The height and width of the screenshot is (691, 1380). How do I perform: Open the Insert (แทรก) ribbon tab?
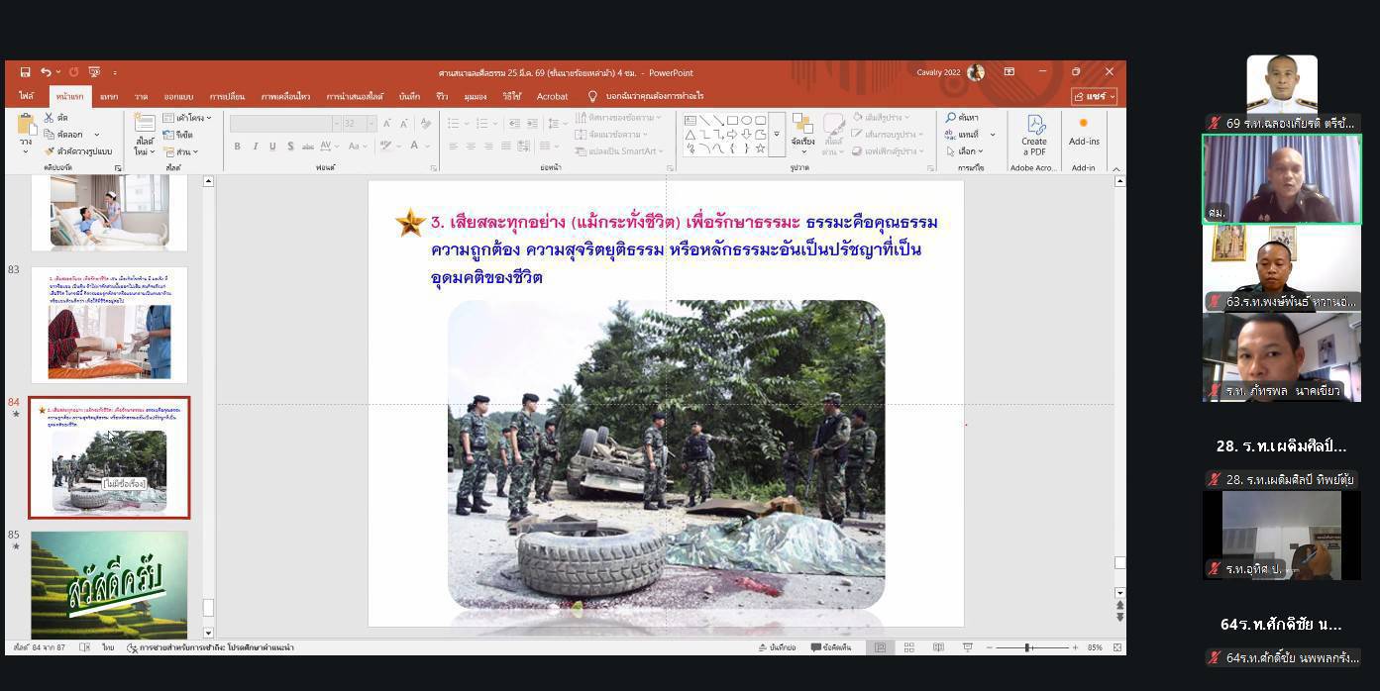click(108, 97)
